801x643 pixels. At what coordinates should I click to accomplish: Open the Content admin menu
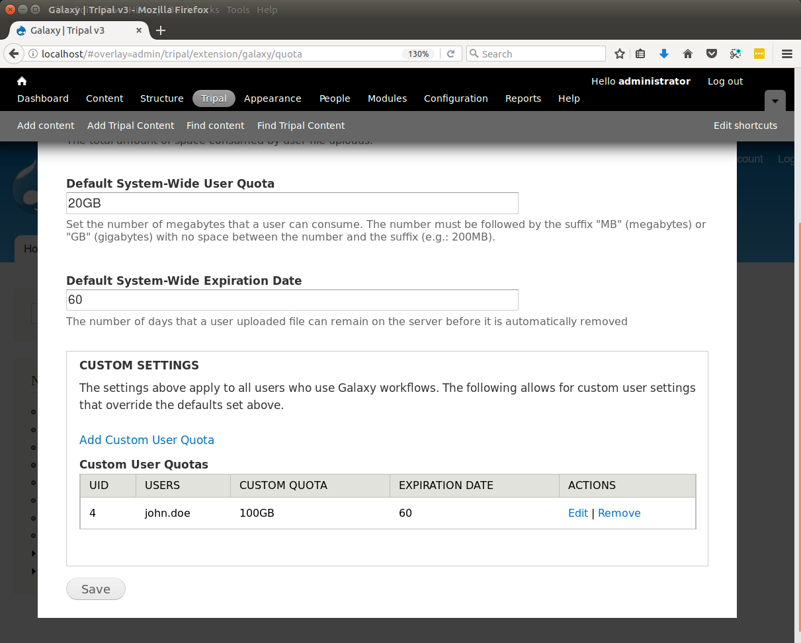(105, 98)
